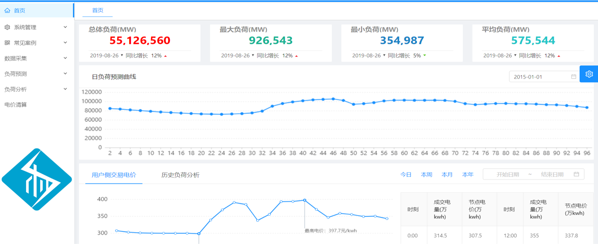Filter by 本月 link

point(447,174)
